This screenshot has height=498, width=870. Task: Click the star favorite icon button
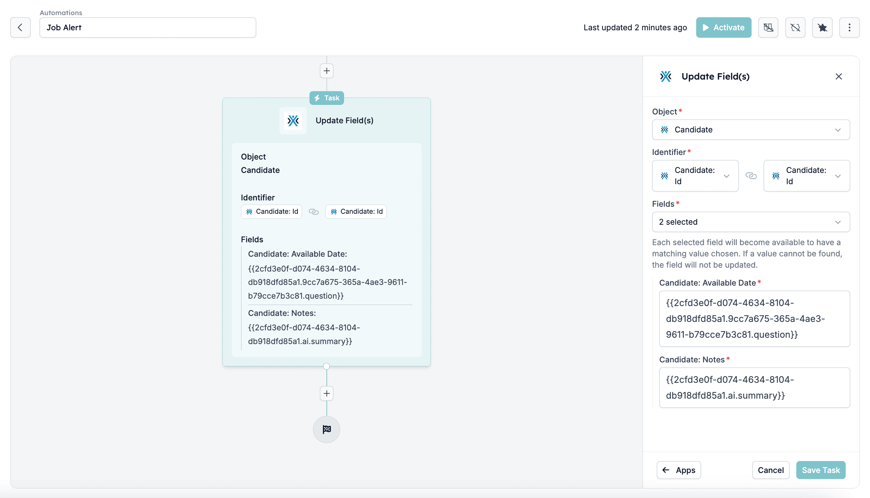click(x=822, y=27)
